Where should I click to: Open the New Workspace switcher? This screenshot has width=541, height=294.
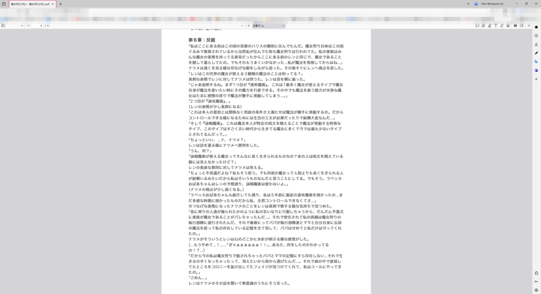[x=489, y=4]
